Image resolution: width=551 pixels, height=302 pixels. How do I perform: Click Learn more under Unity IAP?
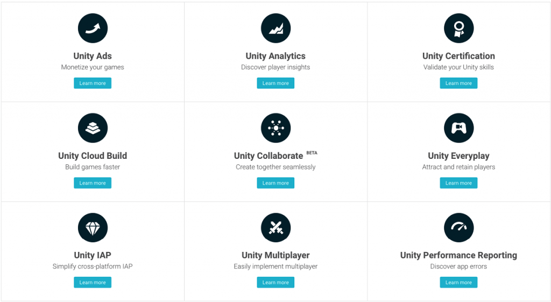pos(93,282)
